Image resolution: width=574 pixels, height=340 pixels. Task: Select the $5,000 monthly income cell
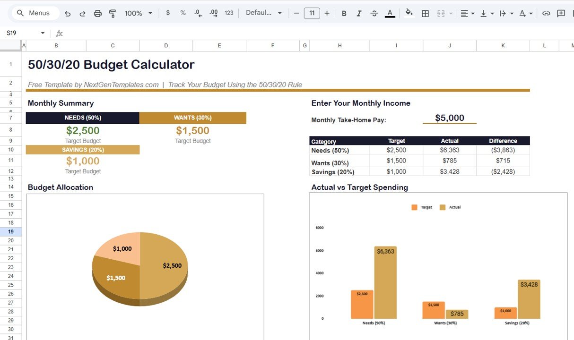(x=449, y=118)
